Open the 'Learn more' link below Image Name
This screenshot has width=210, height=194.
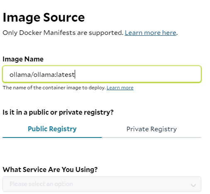point(120,88)
